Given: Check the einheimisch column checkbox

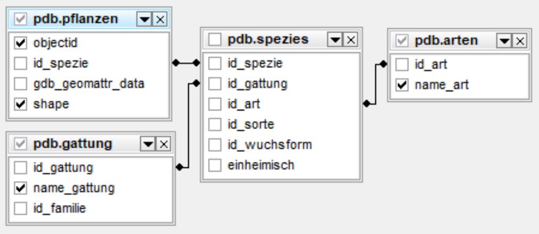Looking at the screenshot, I should 215,165.
